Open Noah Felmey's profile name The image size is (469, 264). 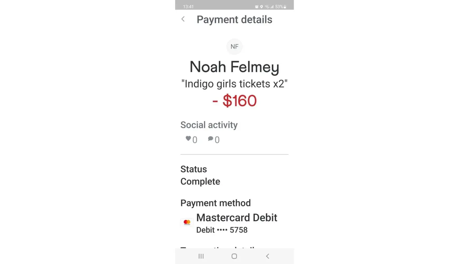coord(234,67)
